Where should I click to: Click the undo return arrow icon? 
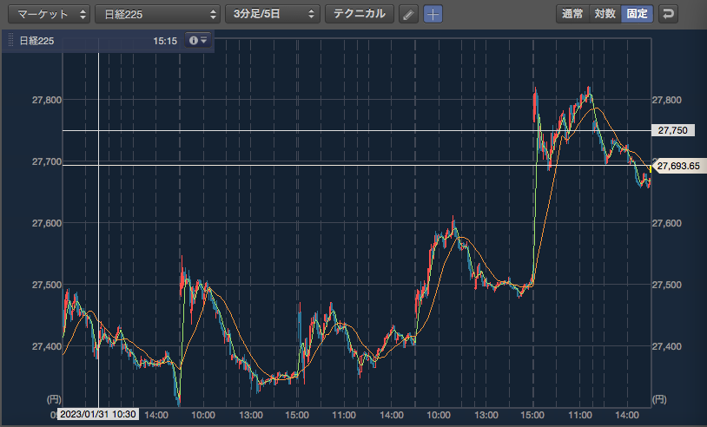pyautogui.click(x=668, y=14)
